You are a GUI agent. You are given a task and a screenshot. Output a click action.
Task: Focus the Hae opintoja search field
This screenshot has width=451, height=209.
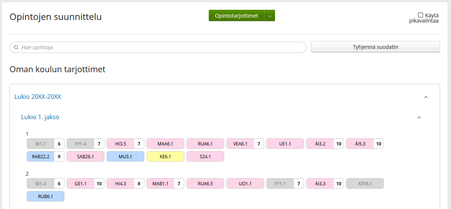click(157, 47)
